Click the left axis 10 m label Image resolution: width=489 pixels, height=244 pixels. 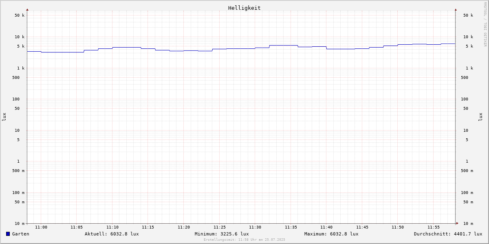pyautogui.click(x=20, y=224)
